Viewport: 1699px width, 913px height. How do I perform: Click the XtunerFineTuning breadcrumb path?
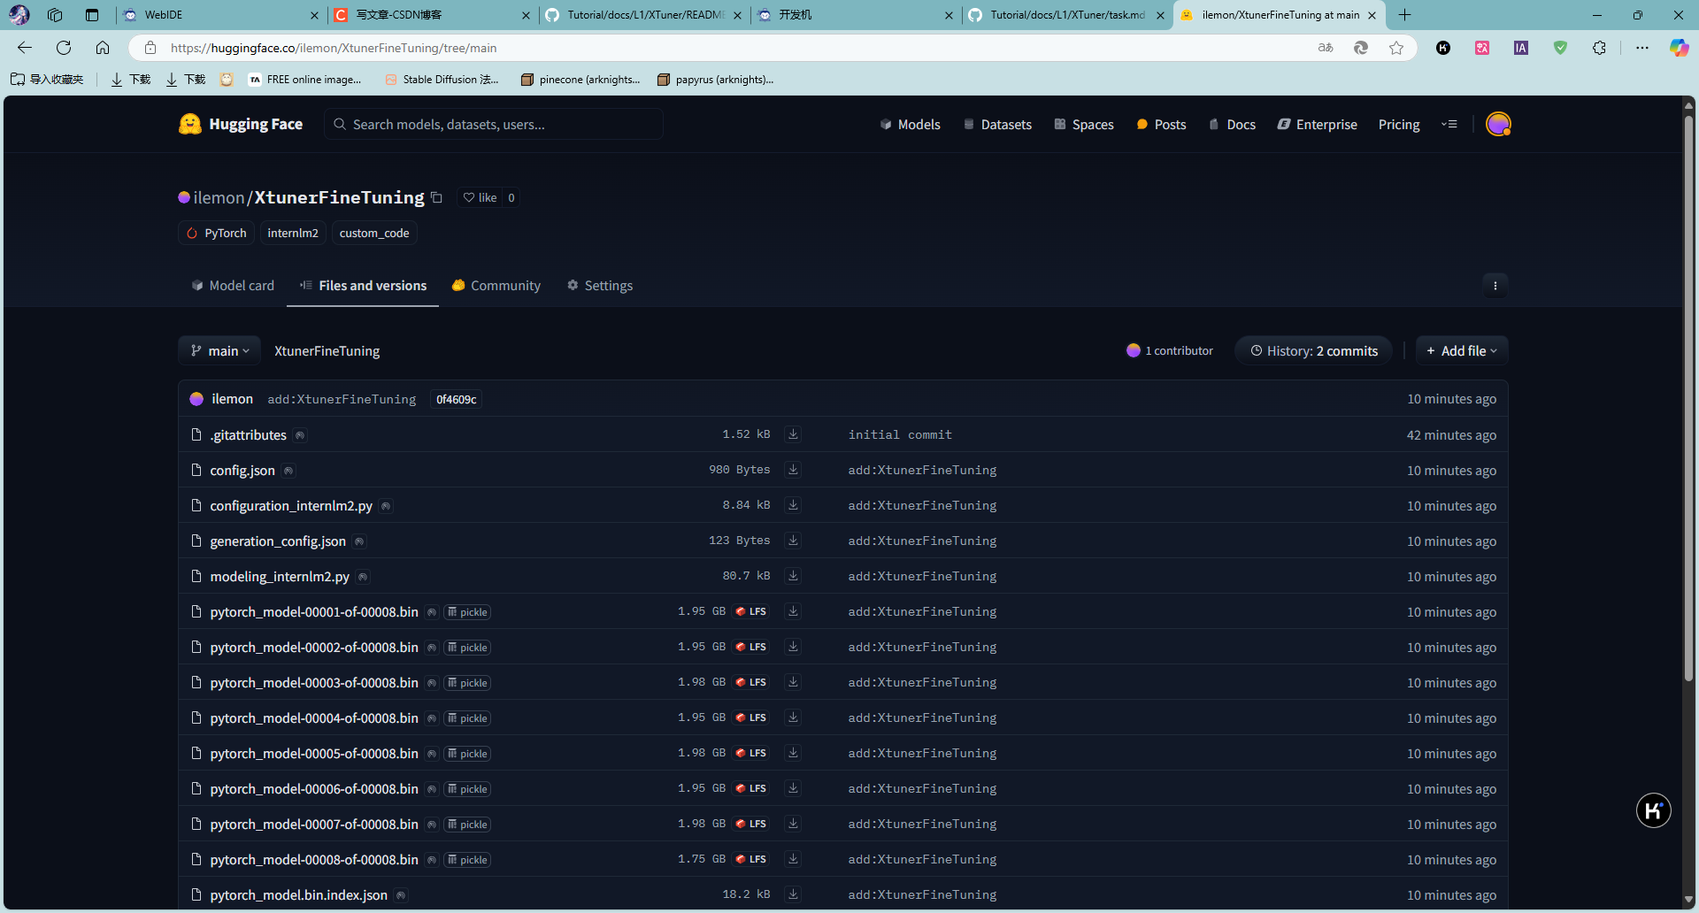click(327, 351)
